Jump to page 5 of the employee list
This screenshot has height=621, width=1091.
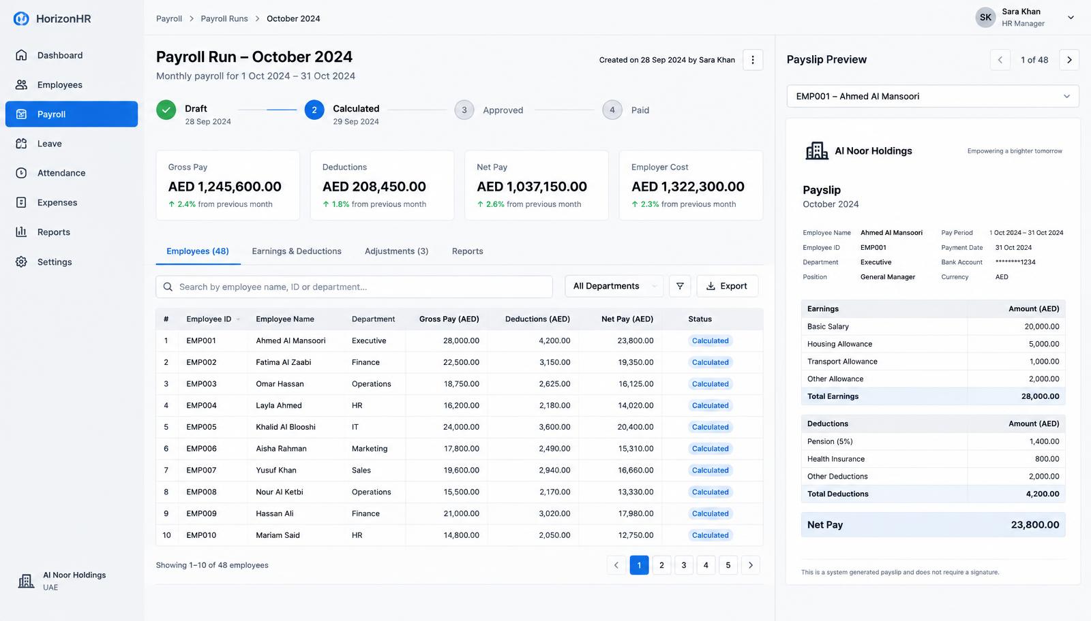tap(728, 565)
